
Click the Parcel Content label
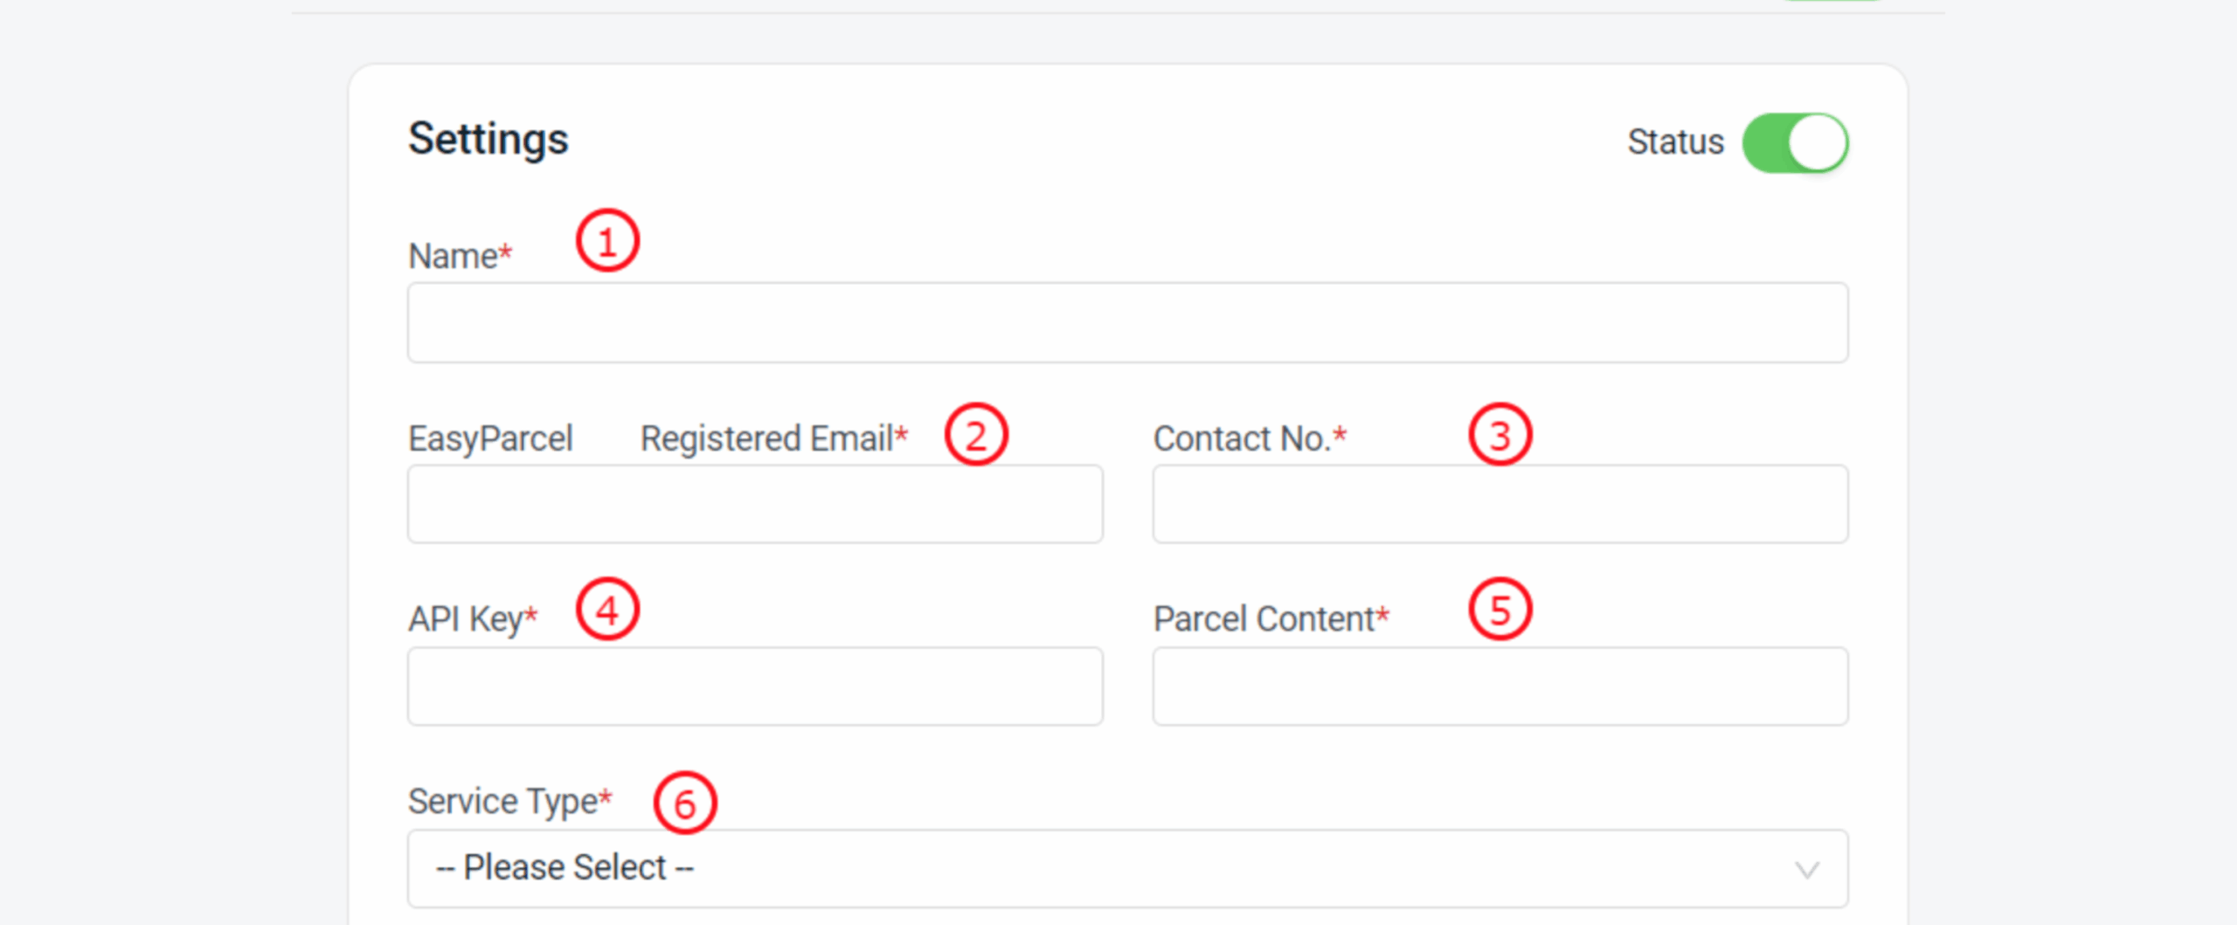pos(1271,618)
